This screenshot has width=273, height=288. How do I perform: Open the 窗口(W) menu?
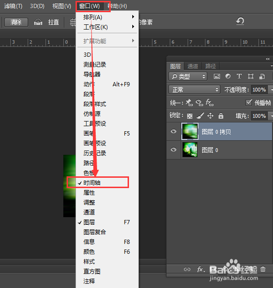tap(90, 6)
